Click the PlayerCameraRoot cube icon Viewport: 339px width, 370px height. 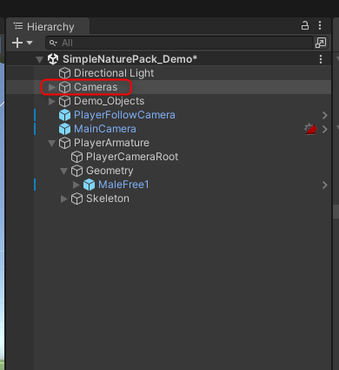tap(76, 157)
